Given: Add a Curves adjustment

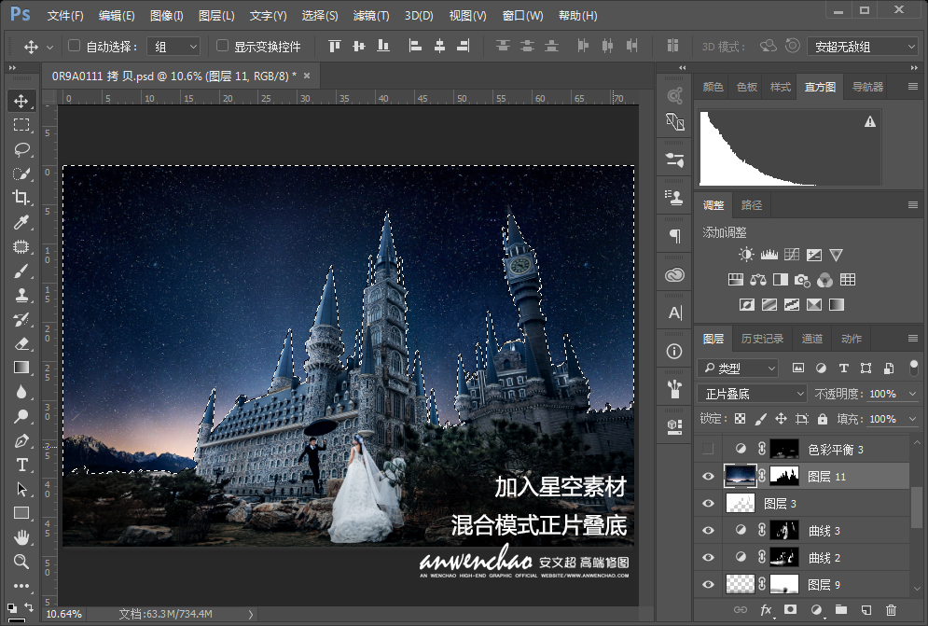Looking at the screenshot, I should [791, 255].
